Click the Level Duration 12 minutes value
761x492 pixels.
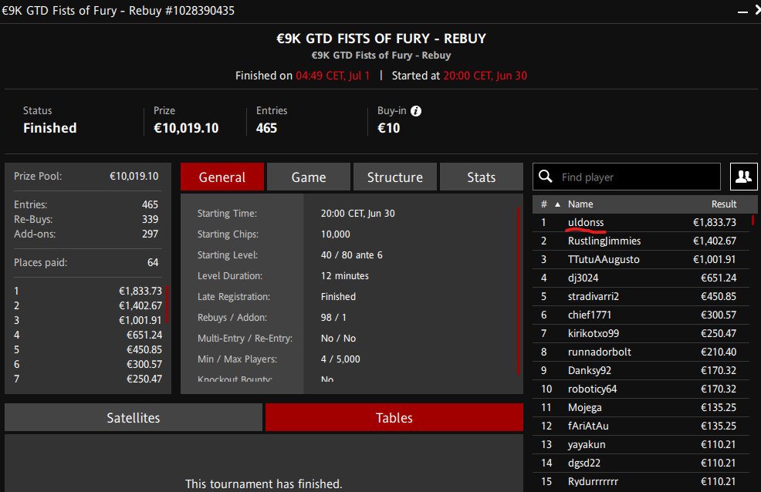(x=344, y=276)
